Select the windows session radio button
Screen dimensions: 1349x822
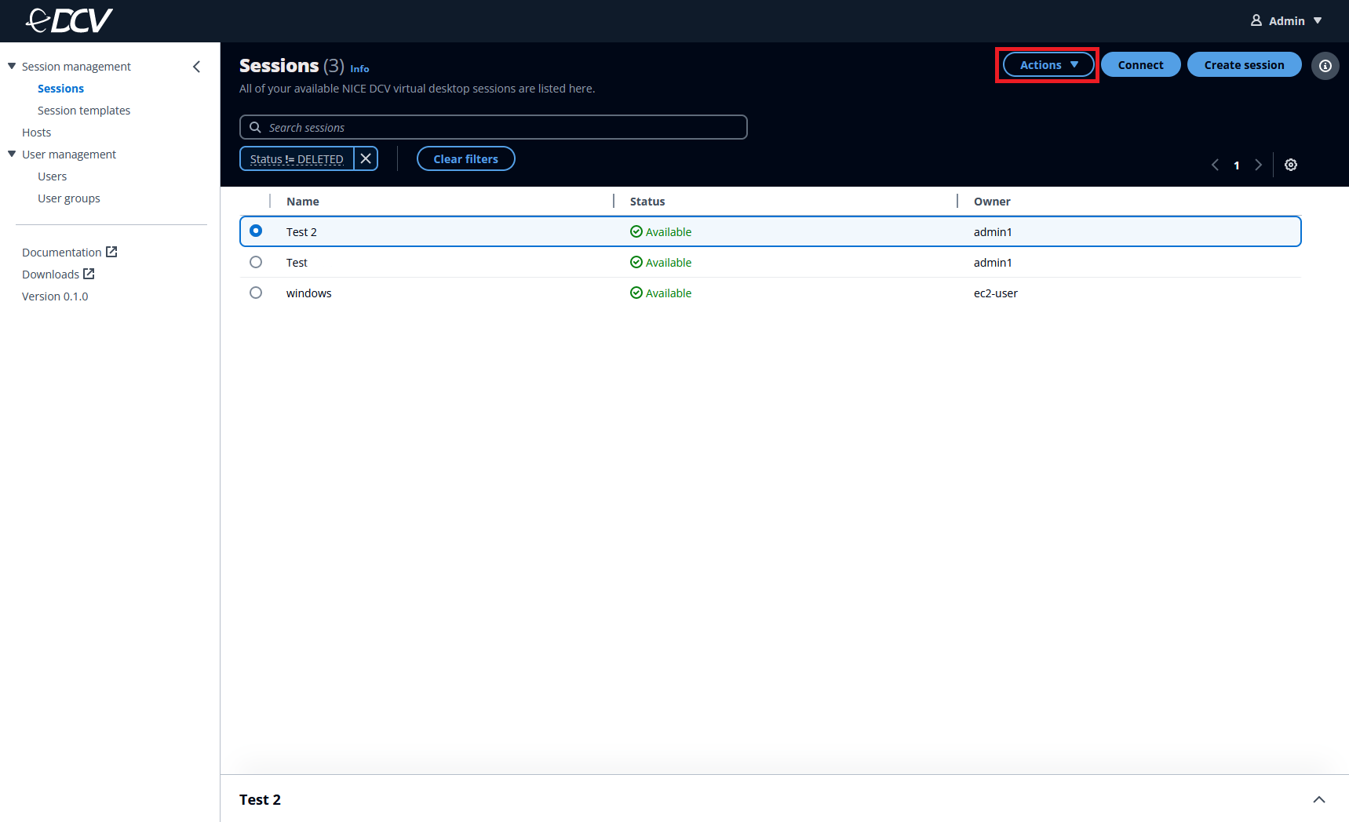(256, 293)
